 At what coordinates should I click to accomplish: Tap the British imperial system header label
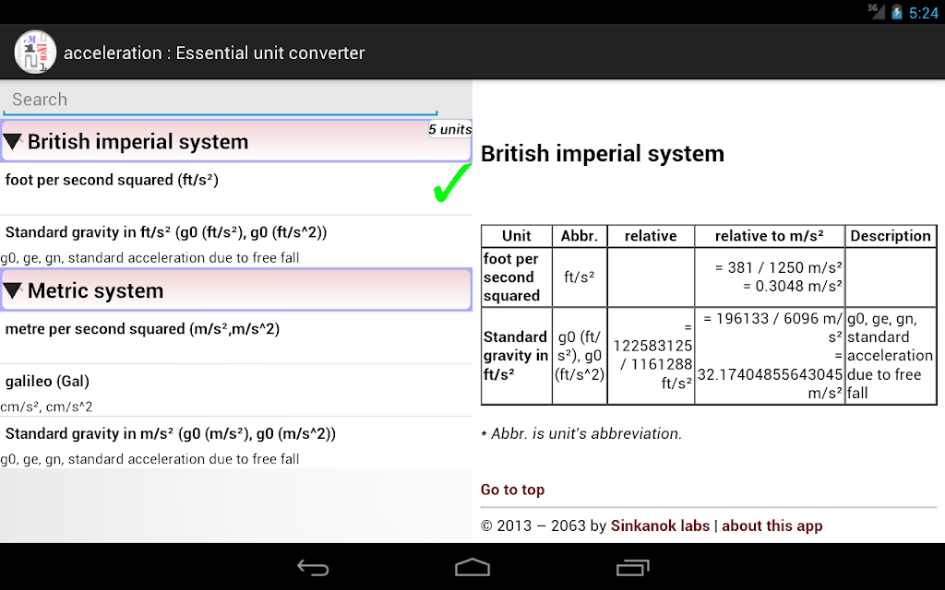138,142
